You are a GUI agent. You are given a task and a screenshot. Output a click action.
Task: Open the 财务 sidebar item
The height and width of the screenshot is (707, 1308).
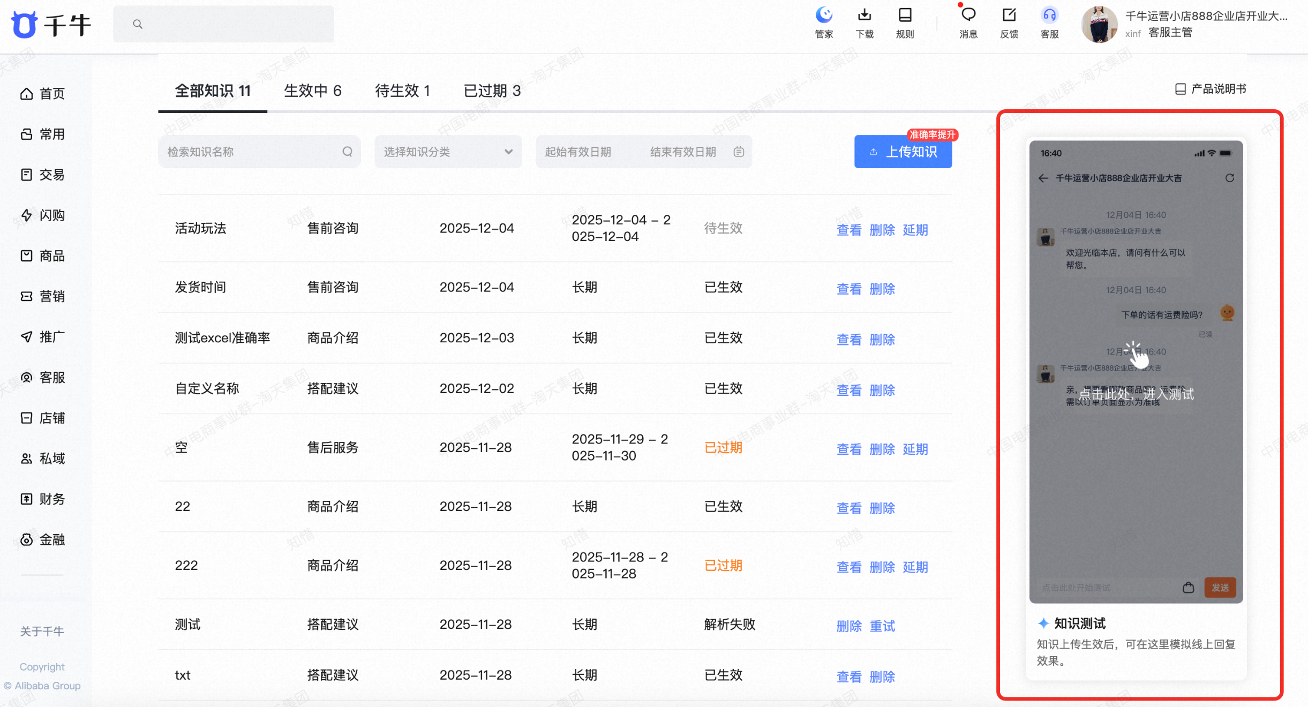click(x=43, y=499)
